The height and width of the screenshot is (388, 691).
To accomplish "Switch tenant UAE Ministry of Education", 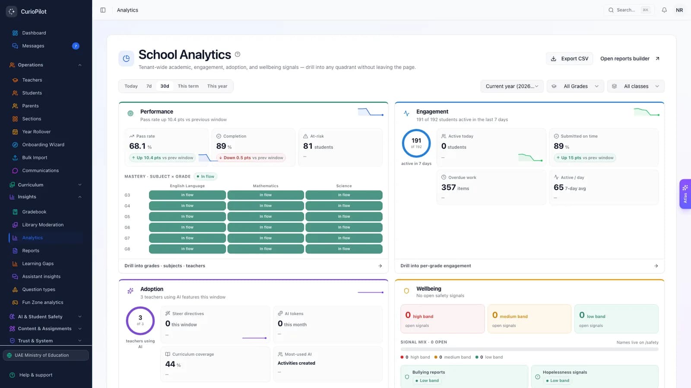I will [46, 355].
